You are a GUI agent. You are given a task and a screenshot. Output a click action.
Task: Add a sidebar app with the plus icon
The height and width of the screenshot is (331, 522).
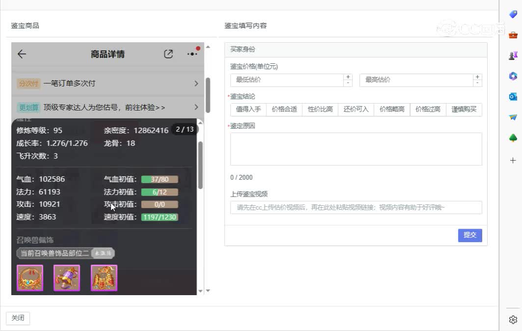(513, 160)
